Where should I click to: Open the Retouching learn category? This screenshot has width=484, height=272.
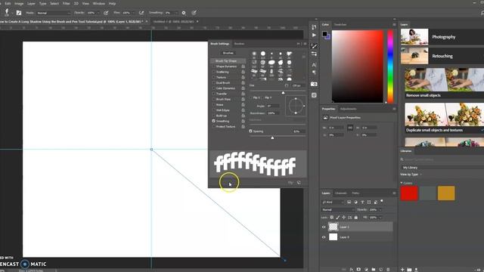point(442,56)
